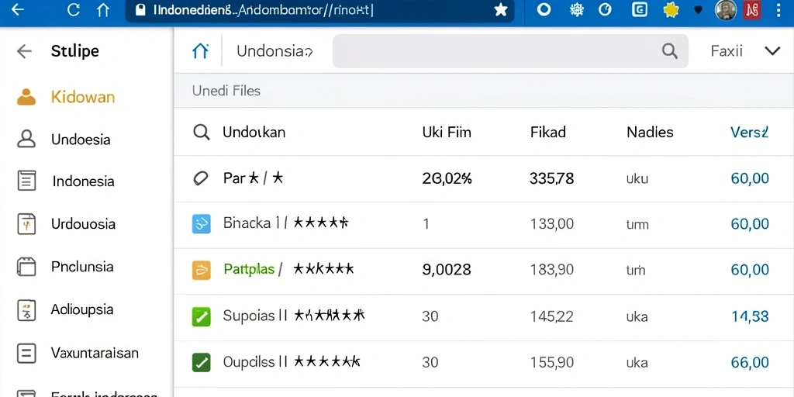Click the panel icon next to Pnclunsia
Screen dimensions: 794x397
pos(26,267)
